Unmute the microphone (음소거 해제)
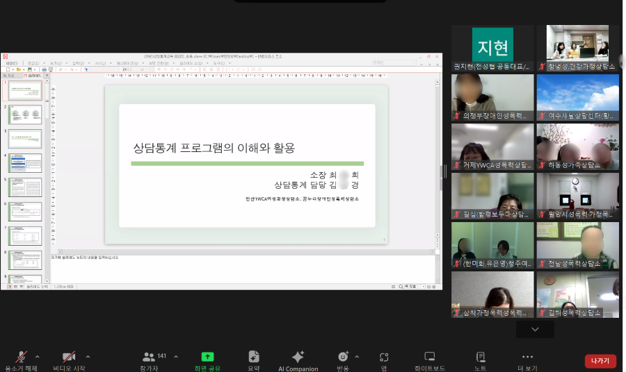This screenshot has width=626, height=372. [x=21, y=357]
